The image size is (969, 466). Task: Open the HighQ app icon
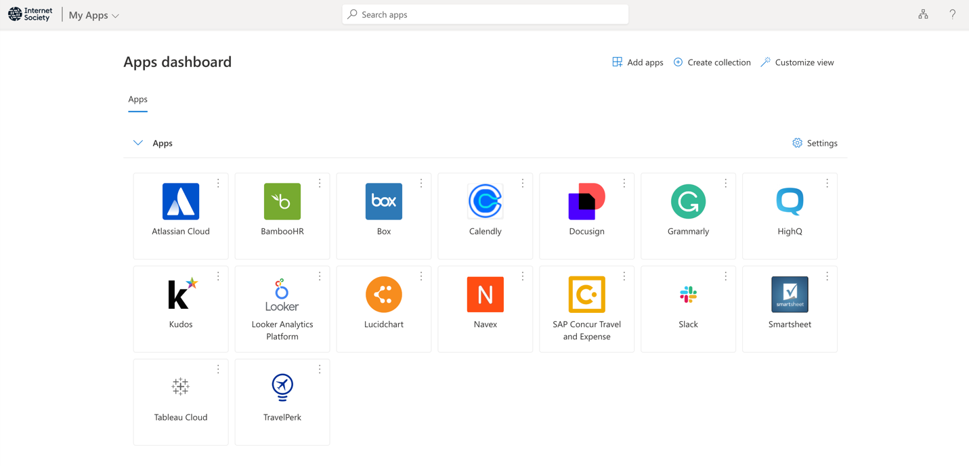tap(790, 201)
